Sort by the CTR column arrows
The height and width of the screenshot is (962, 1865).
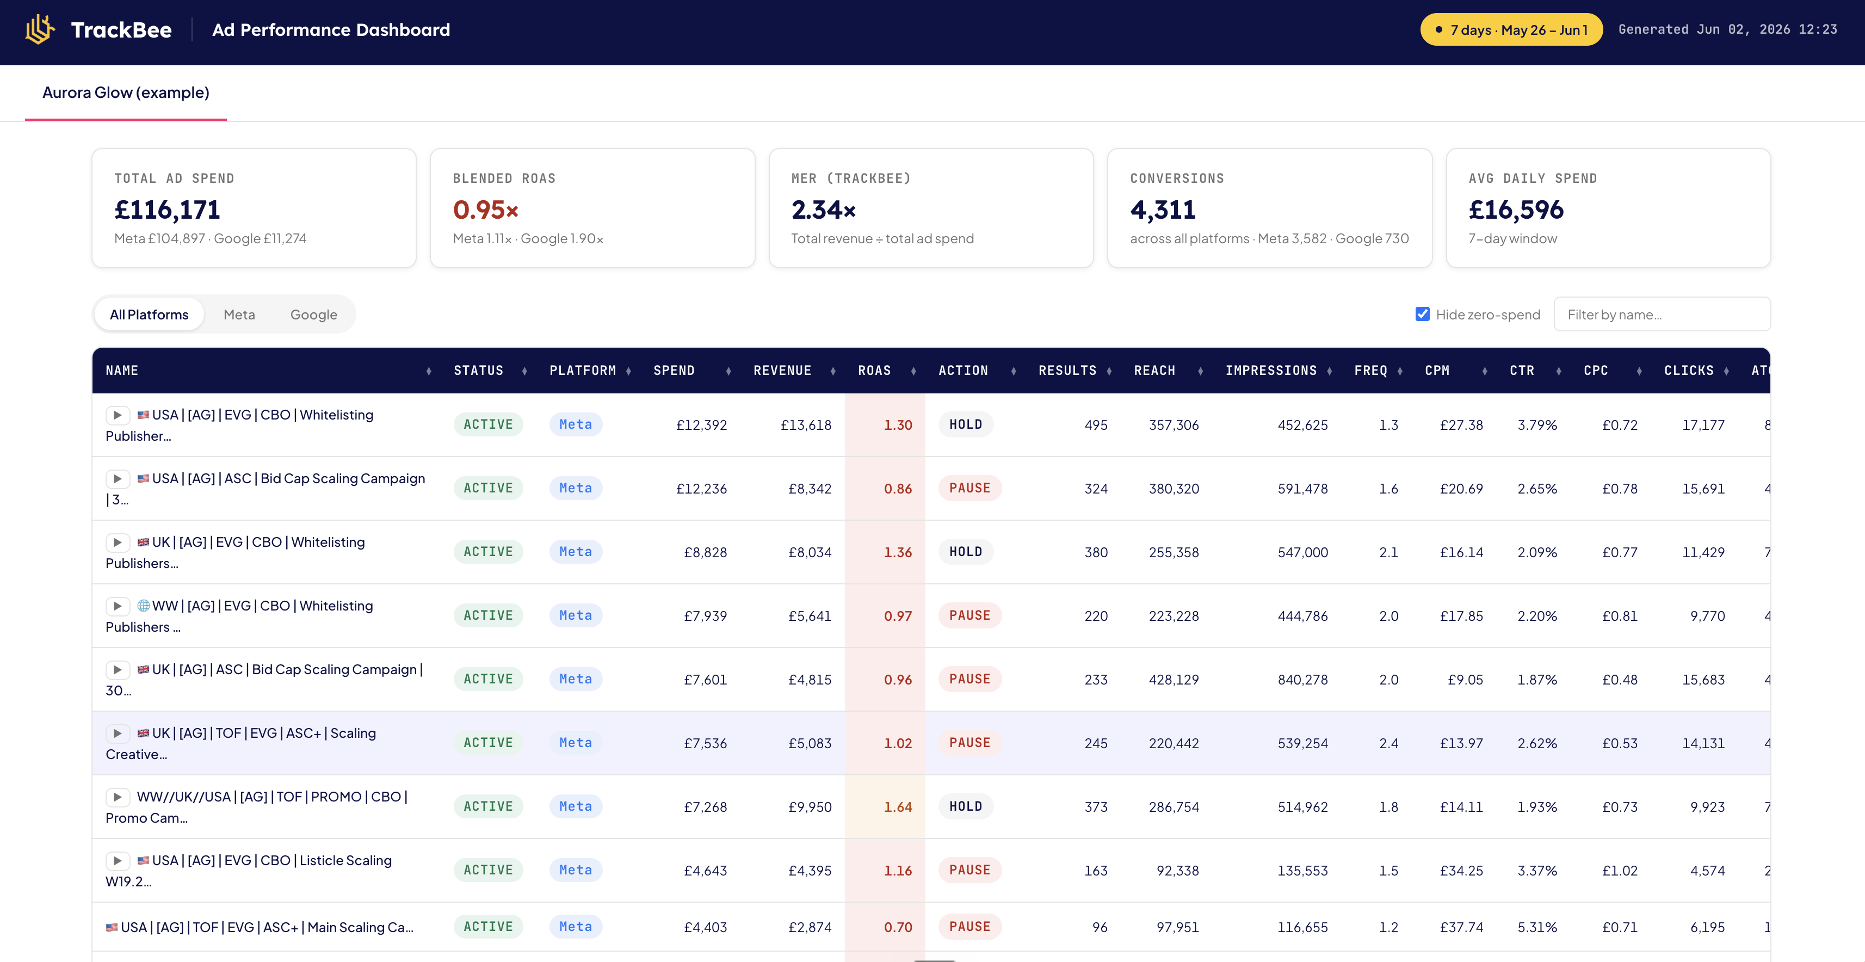(x=1559, y=371)
